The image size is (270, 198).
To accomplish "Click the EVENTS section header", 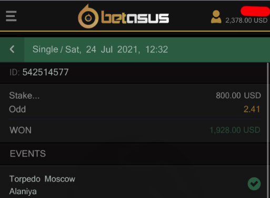I will (28, 154).
